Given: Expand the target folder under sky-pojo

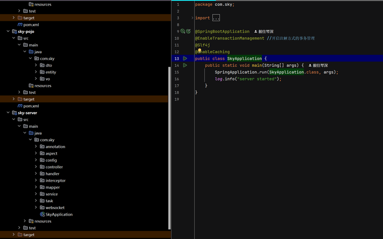Looking at the screenshot, I should (14, 99).
